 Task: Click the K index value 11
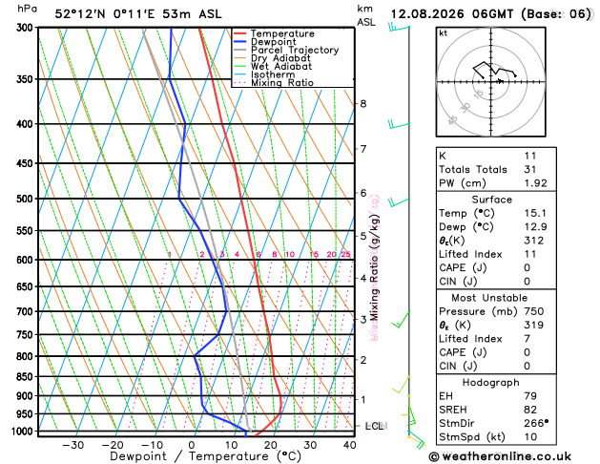click(x=530, y=156)
